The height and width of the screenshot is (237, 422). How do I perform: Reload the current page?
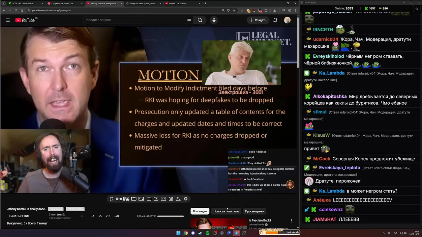tap(16, 10)
